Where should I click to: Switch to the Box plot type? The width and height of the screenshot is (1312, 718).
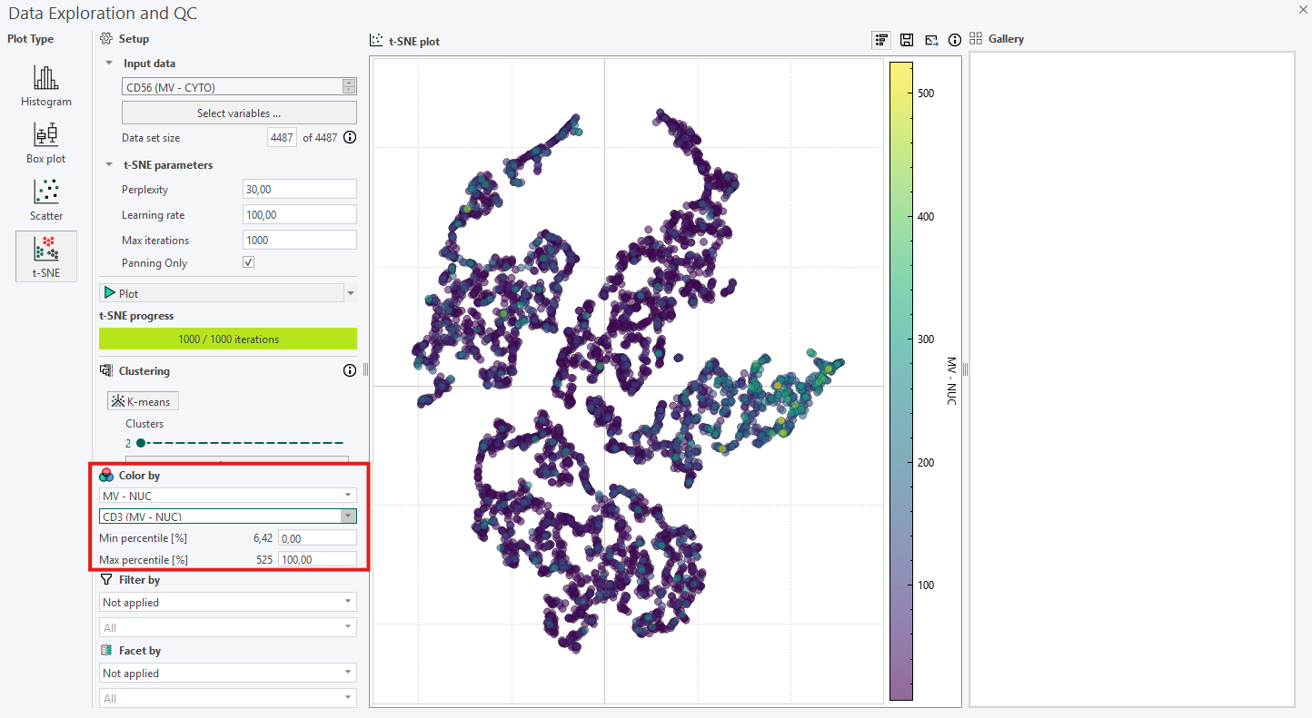click(x=45, y=143)
